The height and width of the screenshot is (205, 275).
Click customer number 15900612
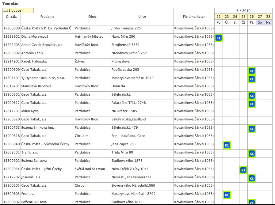point(12,103)
